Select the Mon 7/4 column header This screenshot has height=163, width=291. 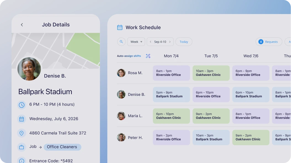[x=171, y=56]
